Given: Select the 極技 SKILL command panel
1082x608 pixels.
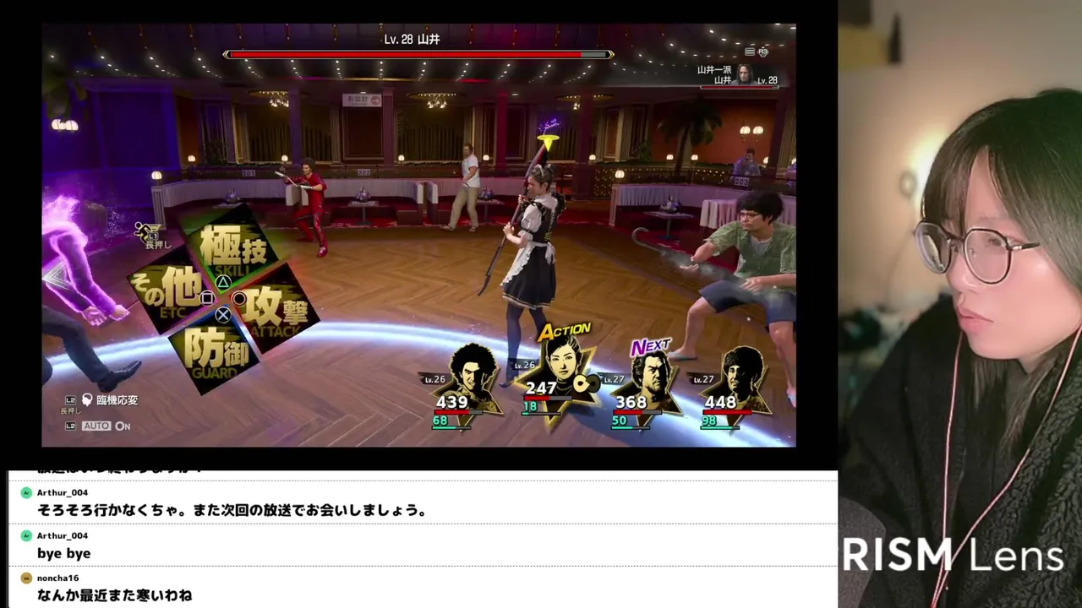Looking at the screenshot, I should click(x=232, y=249).
